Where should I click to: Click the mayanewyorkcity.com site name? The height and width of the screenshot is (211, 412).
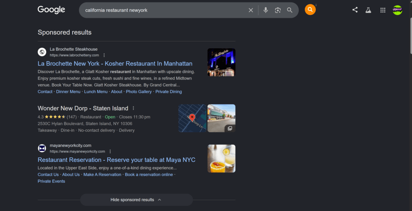point(70,145)
